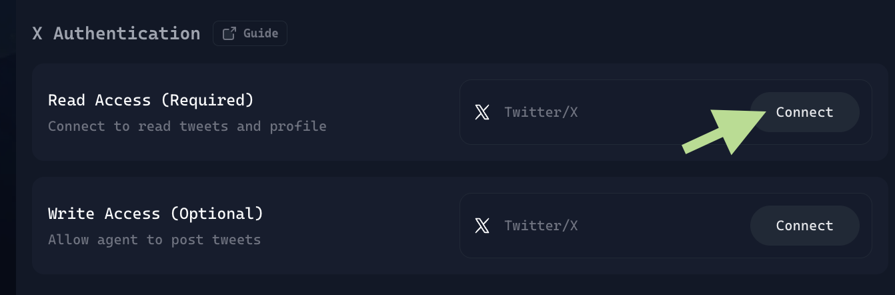Click the X Authentication section heading
Image resolution: width=895 pixels, height=295 pixels.
coord(116,33)
